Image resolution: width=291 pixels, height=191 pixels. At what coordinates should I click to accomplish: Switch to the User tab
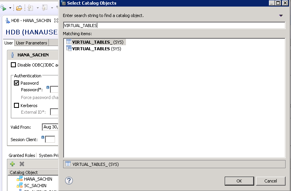(x=9, y=43)
